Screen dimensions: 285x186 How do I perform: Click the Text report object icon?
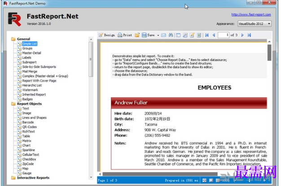coord(19,108)
